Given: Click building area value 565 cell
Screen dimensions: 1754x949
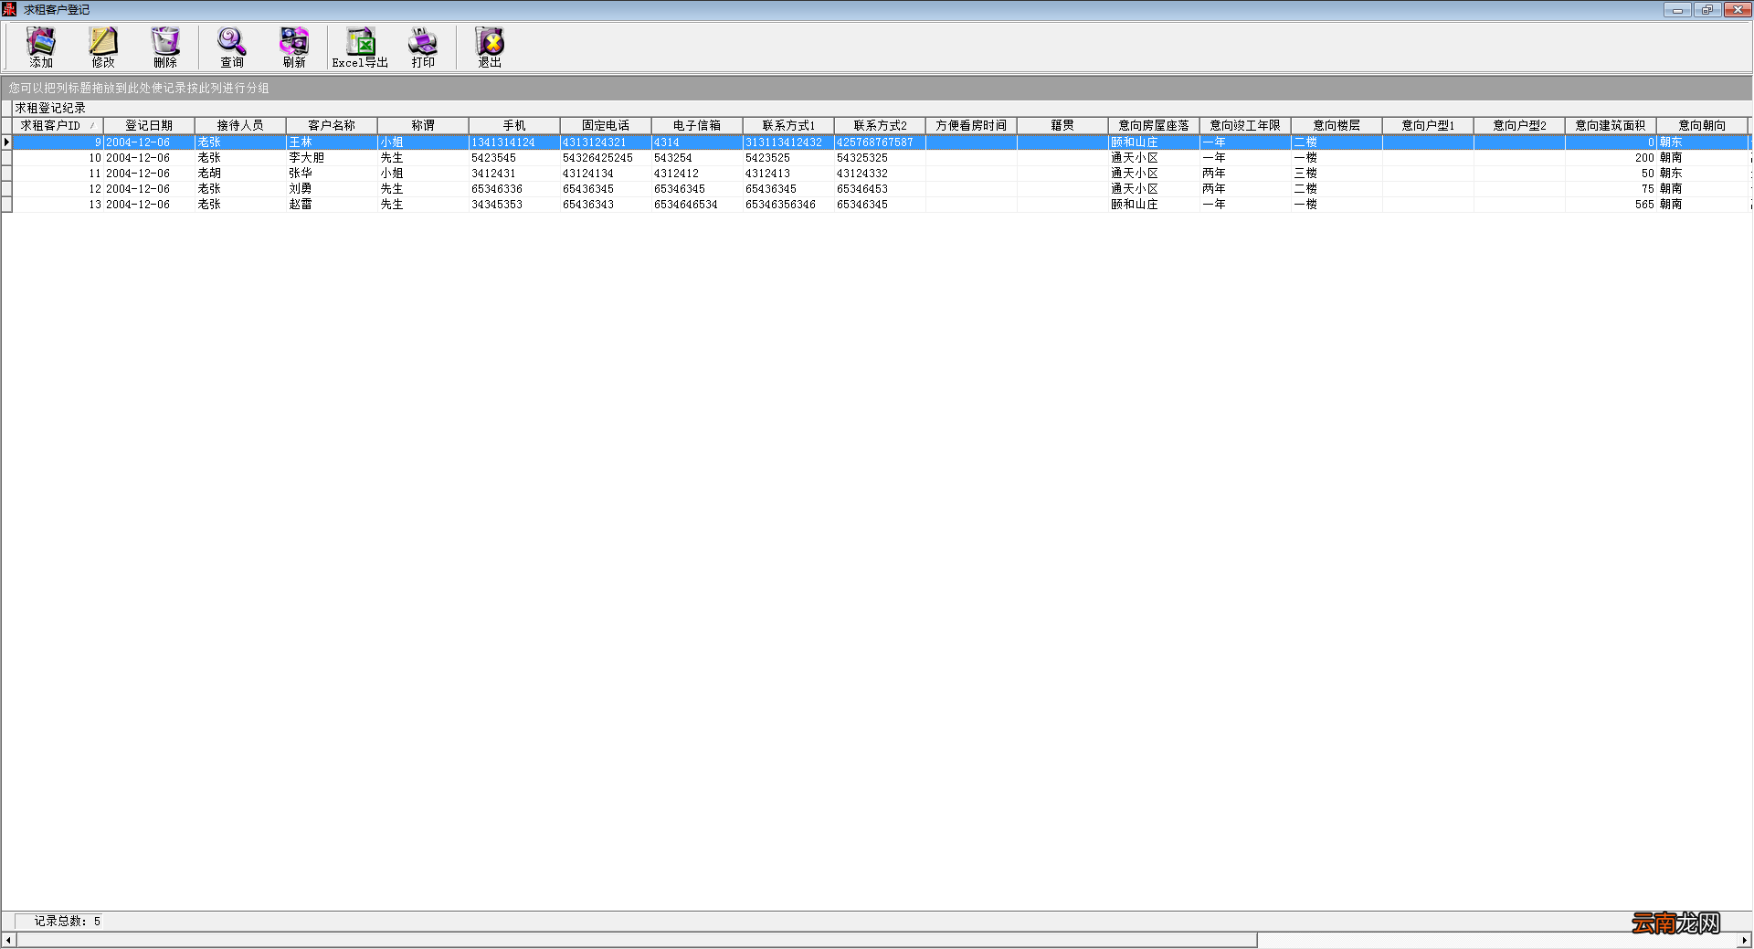Looking at the screenshot, I should point(1611,205).
